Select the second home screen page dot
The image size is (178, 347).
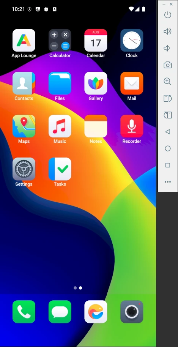tap(80, 288)
